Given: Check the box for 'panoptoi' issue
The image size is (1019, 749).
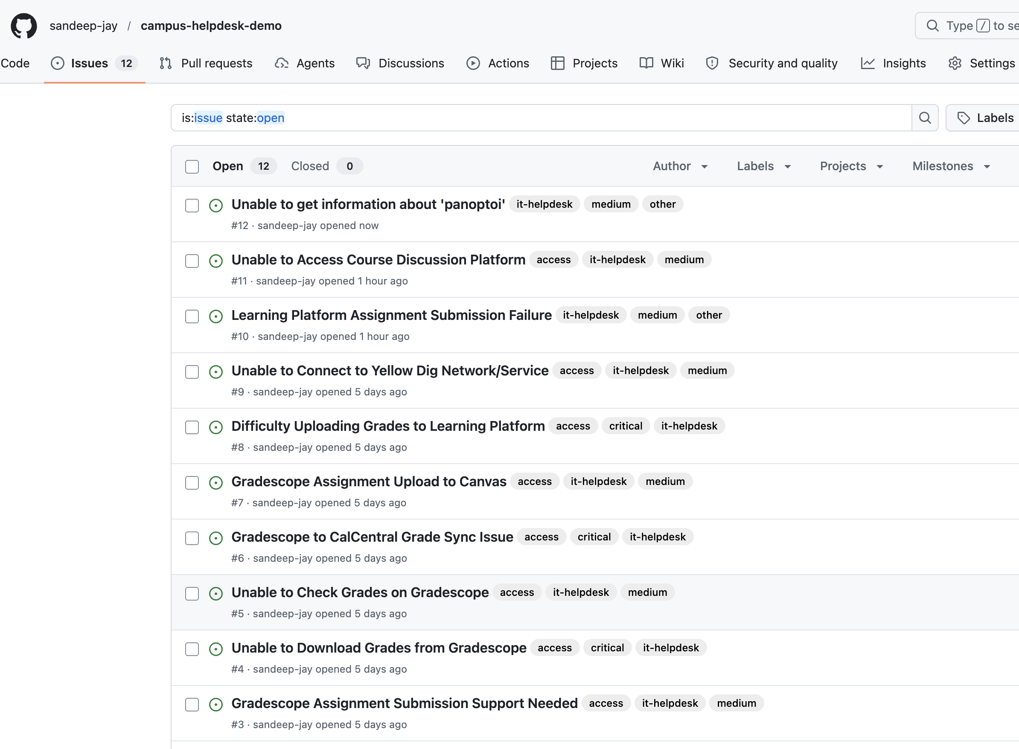Looking at the screenshot, I should [192, 206].
